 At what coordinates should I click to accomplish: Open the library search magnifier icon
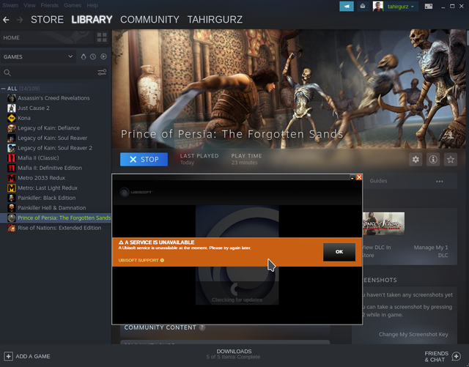[7, 73]
